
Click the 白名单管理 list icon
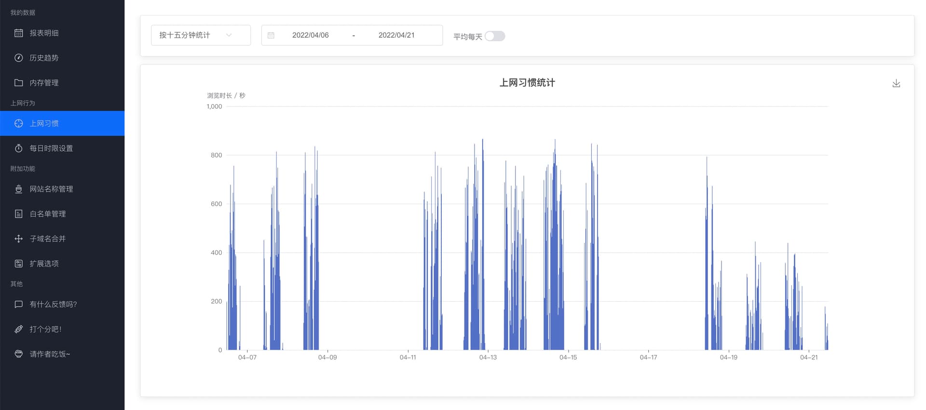click(x=18, y=214)
